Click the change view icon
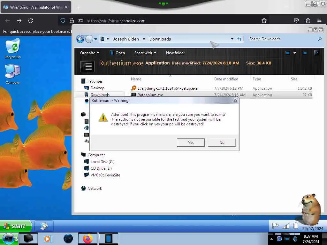This screenshot has height=245, width=327. 288,53
